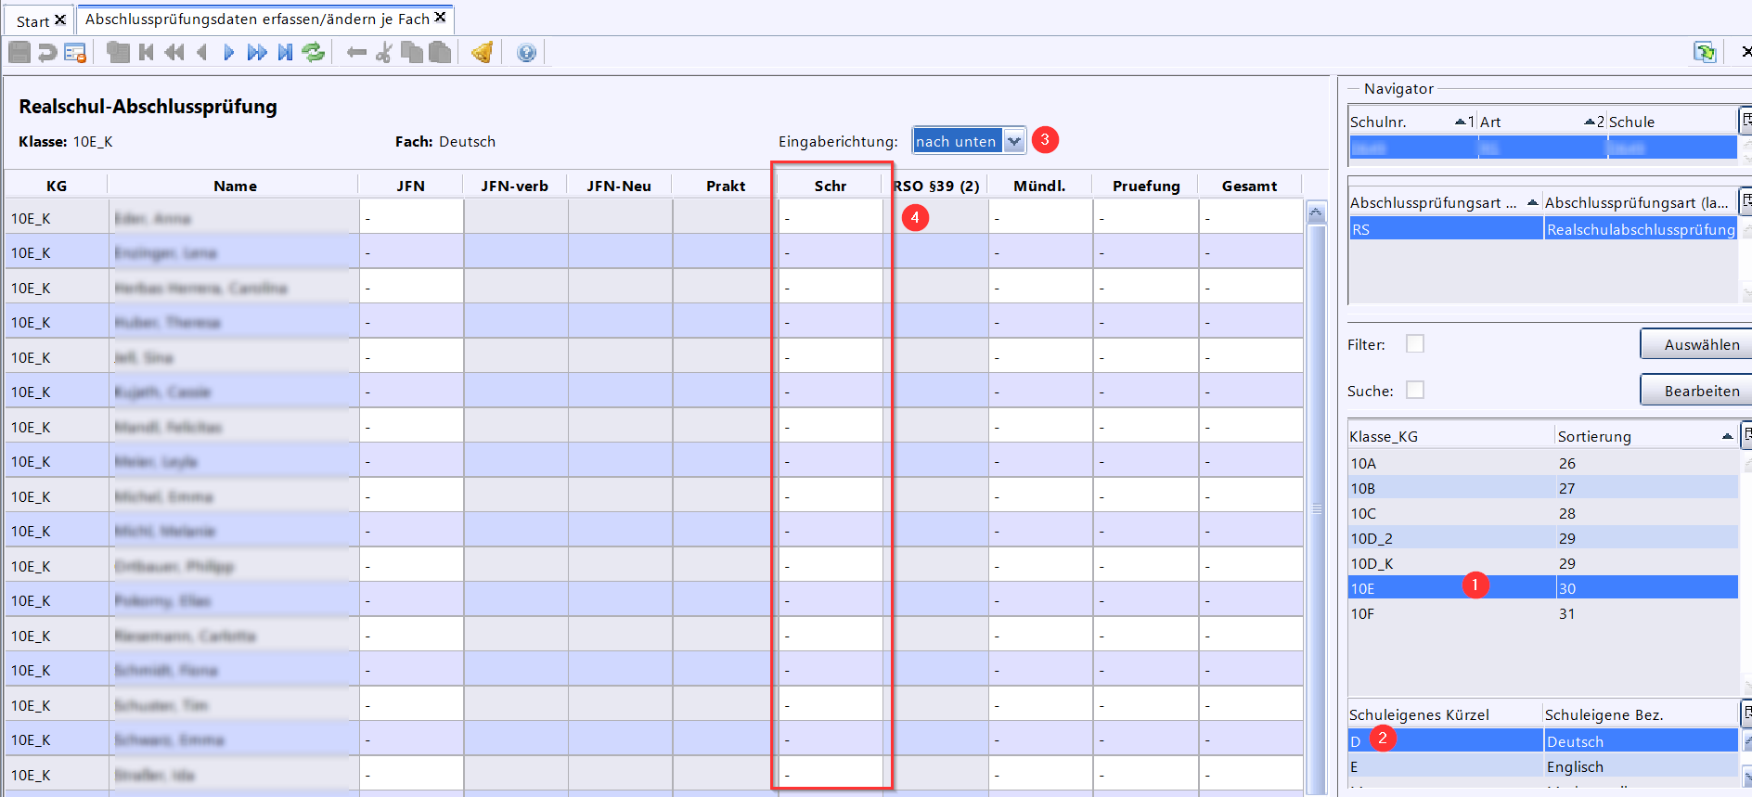
Task: Click the save disk icon
Action: (x=19, y=53)
